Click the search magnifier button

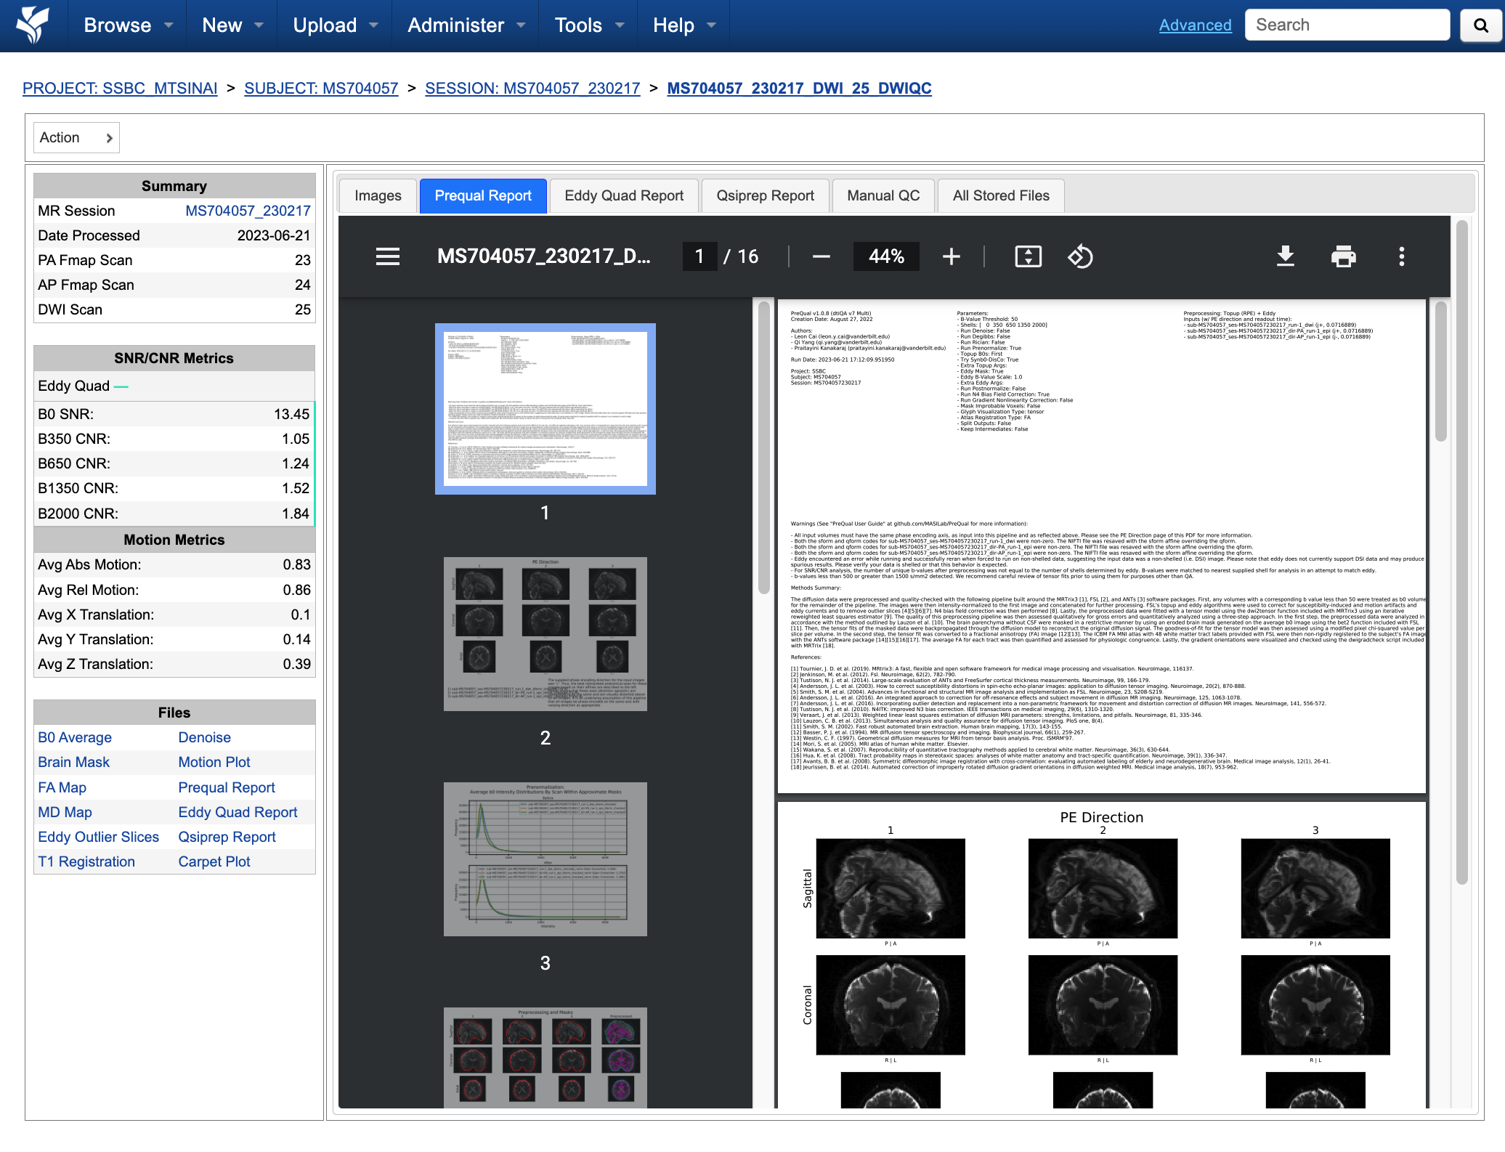(1480, 25)
